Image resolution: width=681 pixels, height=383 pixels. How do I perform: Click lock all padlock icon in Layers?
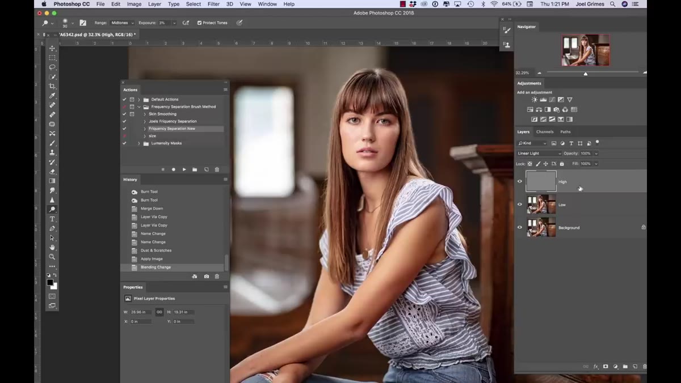coord(562,164)
